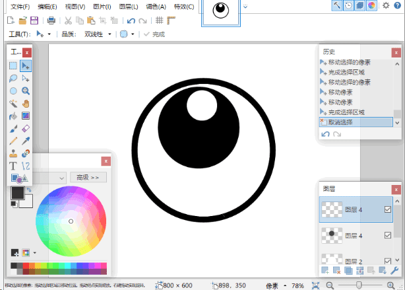This screenshot has height=290, width=405.
Task: Click the 高级 >> button
Action: click(88, 177)
